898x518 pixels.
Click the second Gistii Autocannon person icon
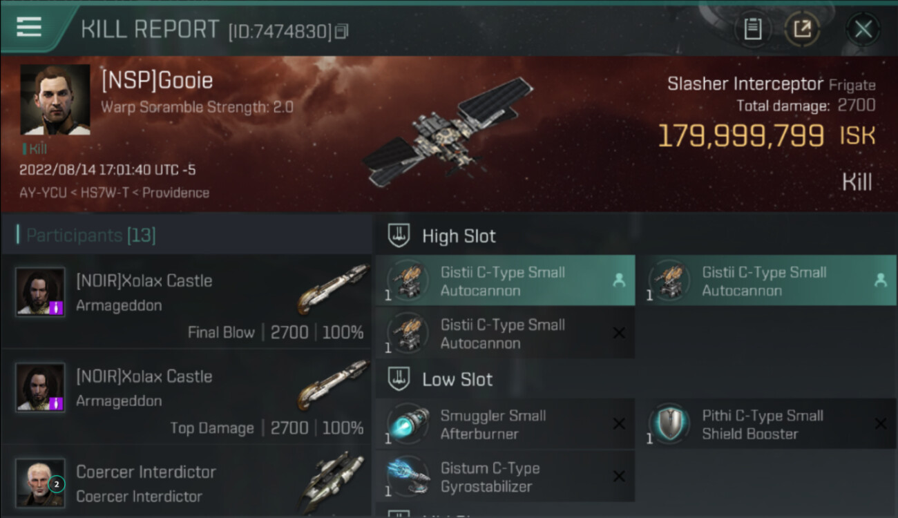coord(881,280)
